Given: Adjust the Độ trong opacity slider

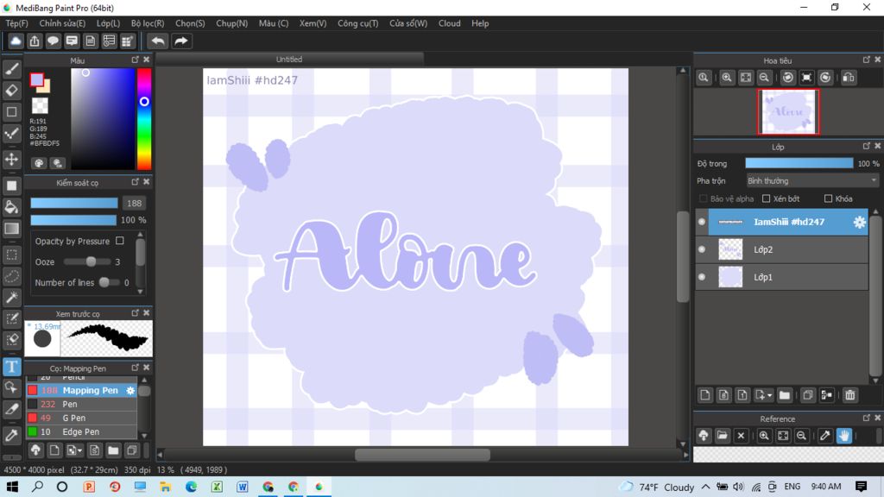Looking at the screenshot, I should pyautogui.click(x=799, y=163).
